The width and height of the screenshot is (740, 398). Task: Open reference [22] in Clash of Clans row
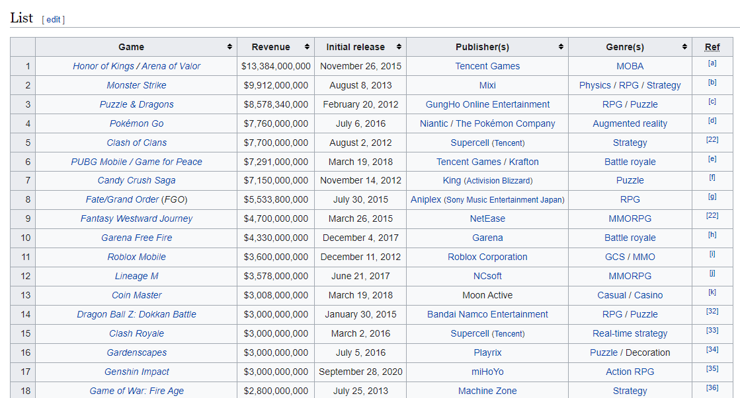[x=712, y=140]
